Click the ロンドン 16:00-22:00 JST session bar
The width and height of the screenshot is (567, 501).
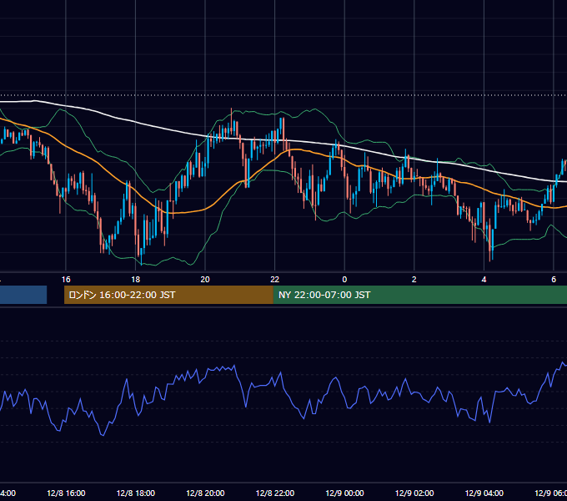point(168,295)
